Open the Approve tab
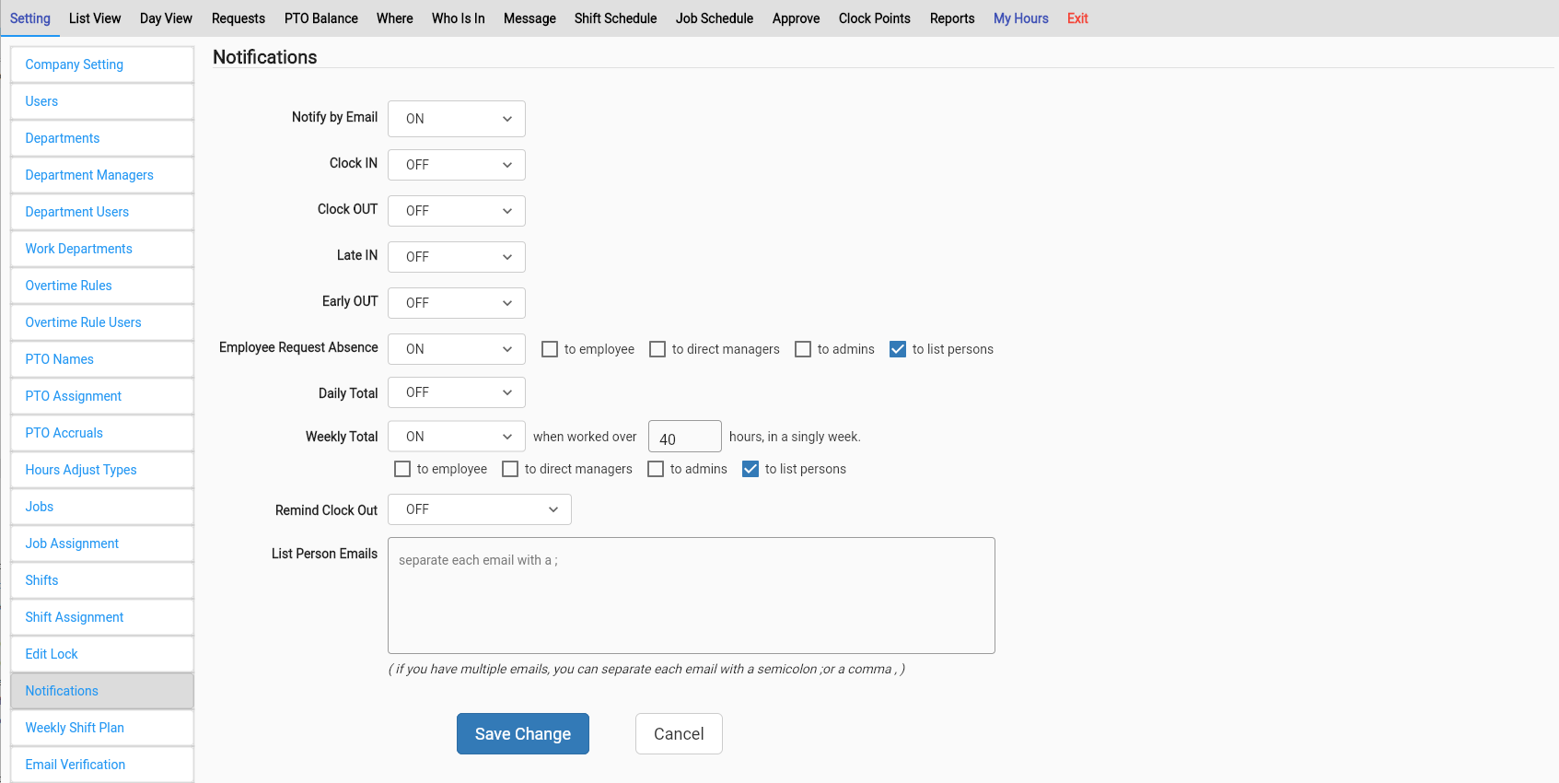This screenshot has height=783, width=1559. tap(797, 18)
